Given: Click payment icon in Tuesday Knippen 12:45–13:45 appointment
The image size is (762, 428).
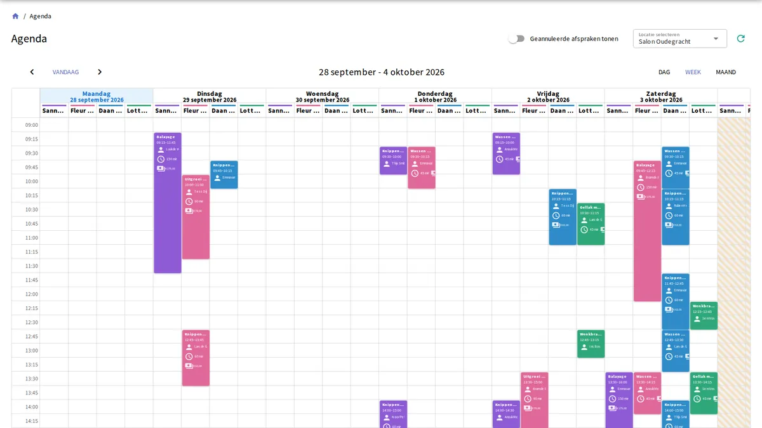Looking at the screenshot, I should click(x=189, y=366).
